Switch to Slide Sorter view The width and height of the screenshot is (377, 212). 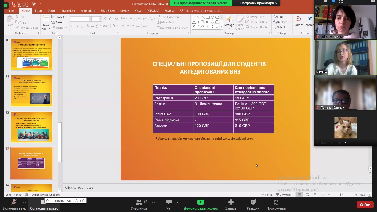click(x=307, y=195)
